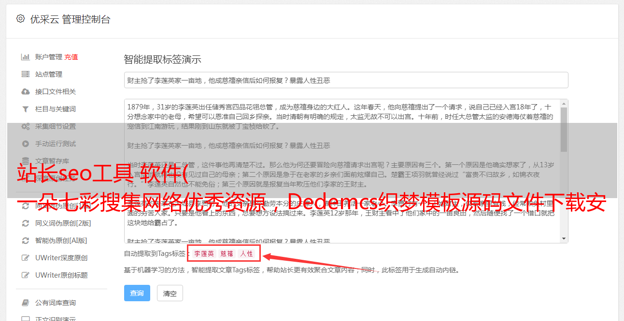Click the cloud icon for 接口文件相关
This screenshot has height=321, width=624.
coord(26,92)
